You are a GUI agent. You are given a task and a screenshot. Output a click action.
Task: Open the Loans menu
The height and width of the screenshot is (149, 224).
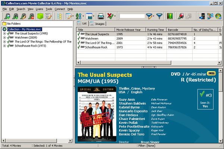tap(39, 9)
